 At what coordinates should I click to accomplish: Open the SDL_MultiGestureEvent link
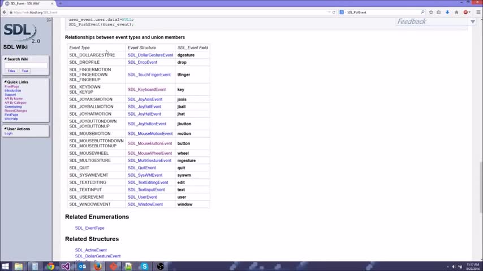coord(149,160)
